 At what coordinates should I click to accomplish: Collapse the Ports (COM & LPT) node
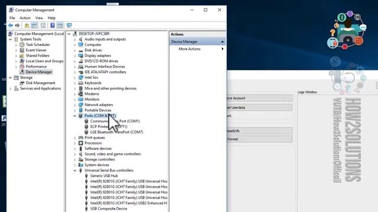coord(75,115)
